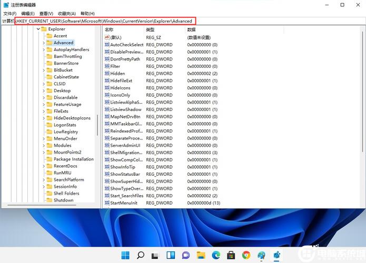Open the 收藏夹(A) favorites menu

click(x=66, y=13)
